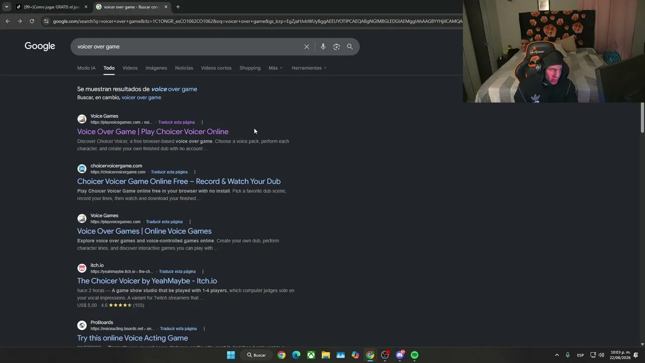Click the itch.io favicon
This screenshot has height=363, width=645.
pos(82,268)
